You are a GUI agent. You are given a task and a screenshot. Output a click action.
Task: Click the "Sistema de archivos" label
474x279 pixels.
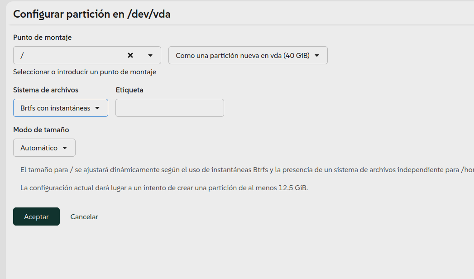pyautogui.click(x=46, y=90)
